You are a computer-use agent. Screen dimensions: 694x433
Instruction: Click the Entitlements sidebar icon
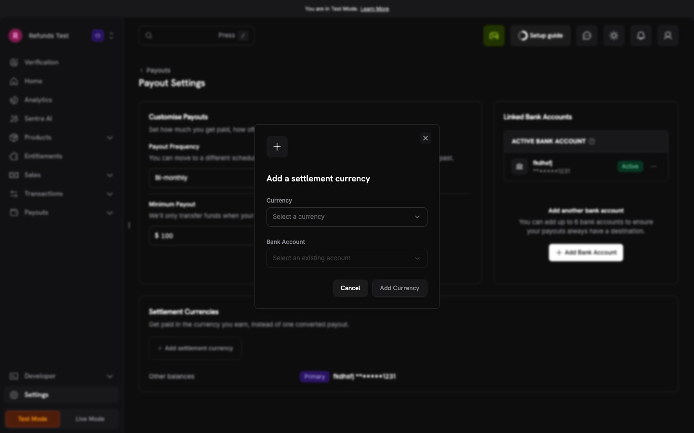coord(14,156)
